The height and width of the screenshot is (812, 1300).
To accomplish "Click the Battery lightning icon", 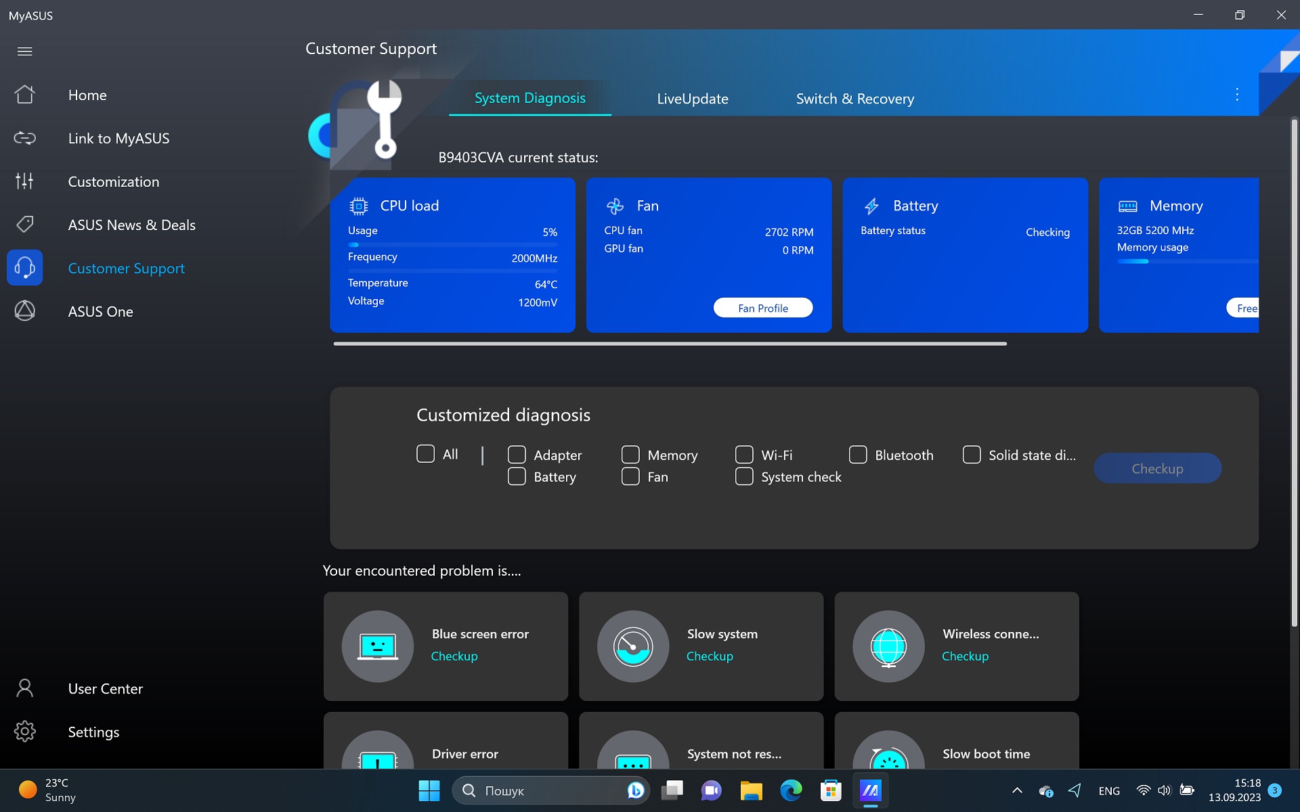I will tap(871, 206).
